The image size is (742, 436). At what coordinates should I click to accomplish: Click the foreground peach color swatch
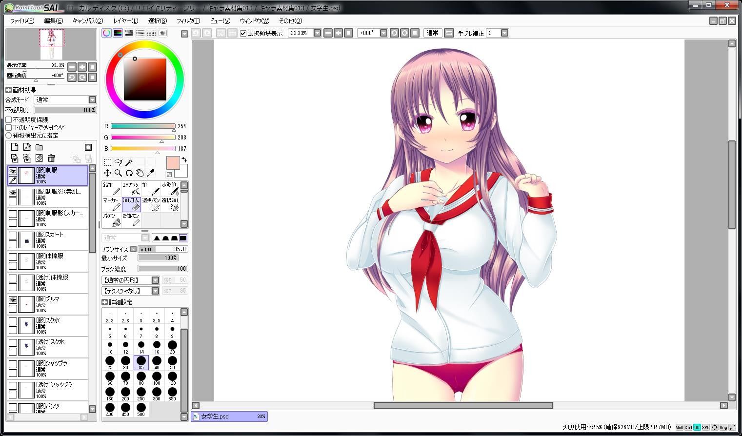[173, 163]
